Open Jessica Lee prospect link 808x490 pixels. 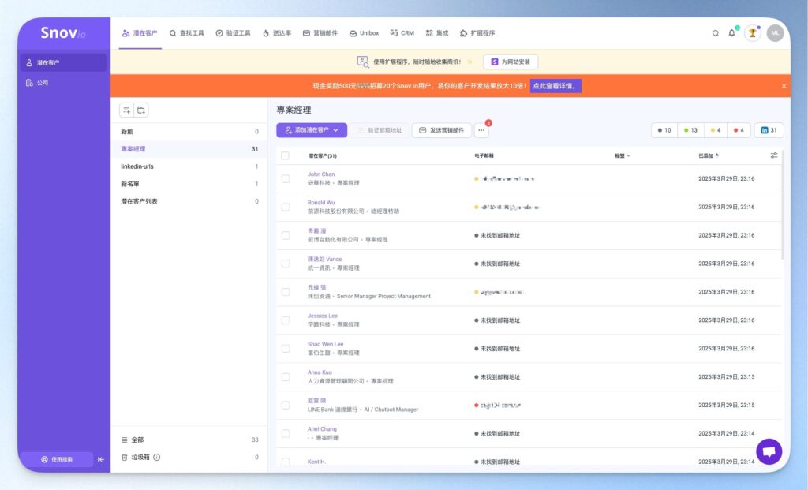click(x=323, y=316)
